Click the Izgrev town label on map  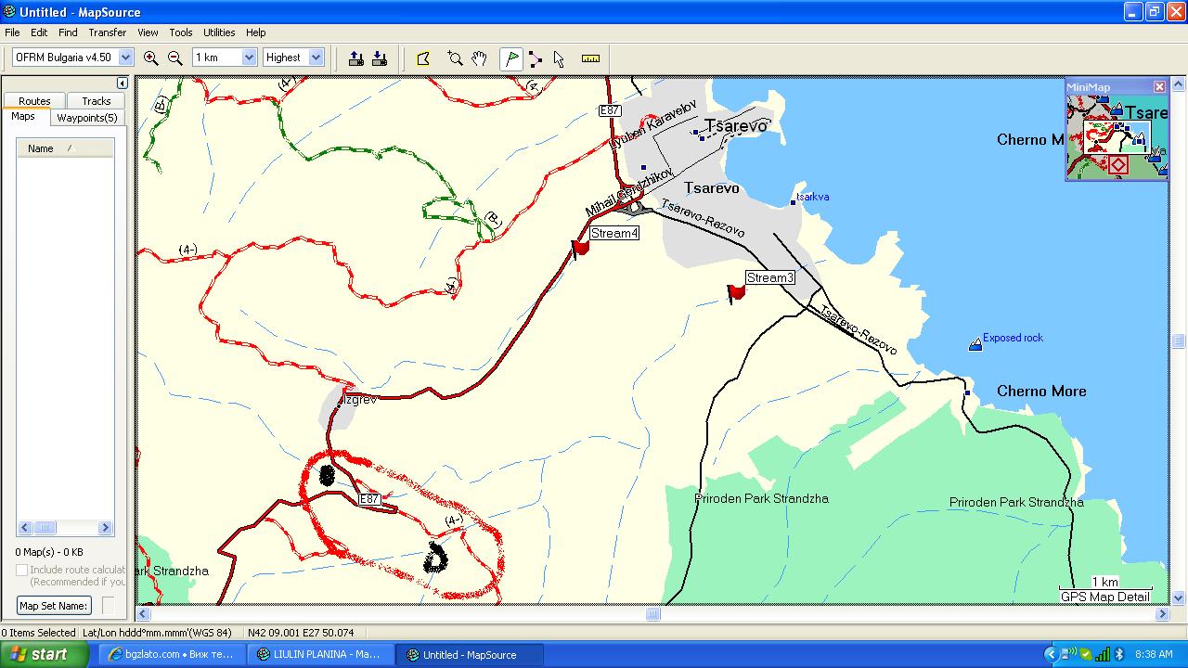click(359, 400)
